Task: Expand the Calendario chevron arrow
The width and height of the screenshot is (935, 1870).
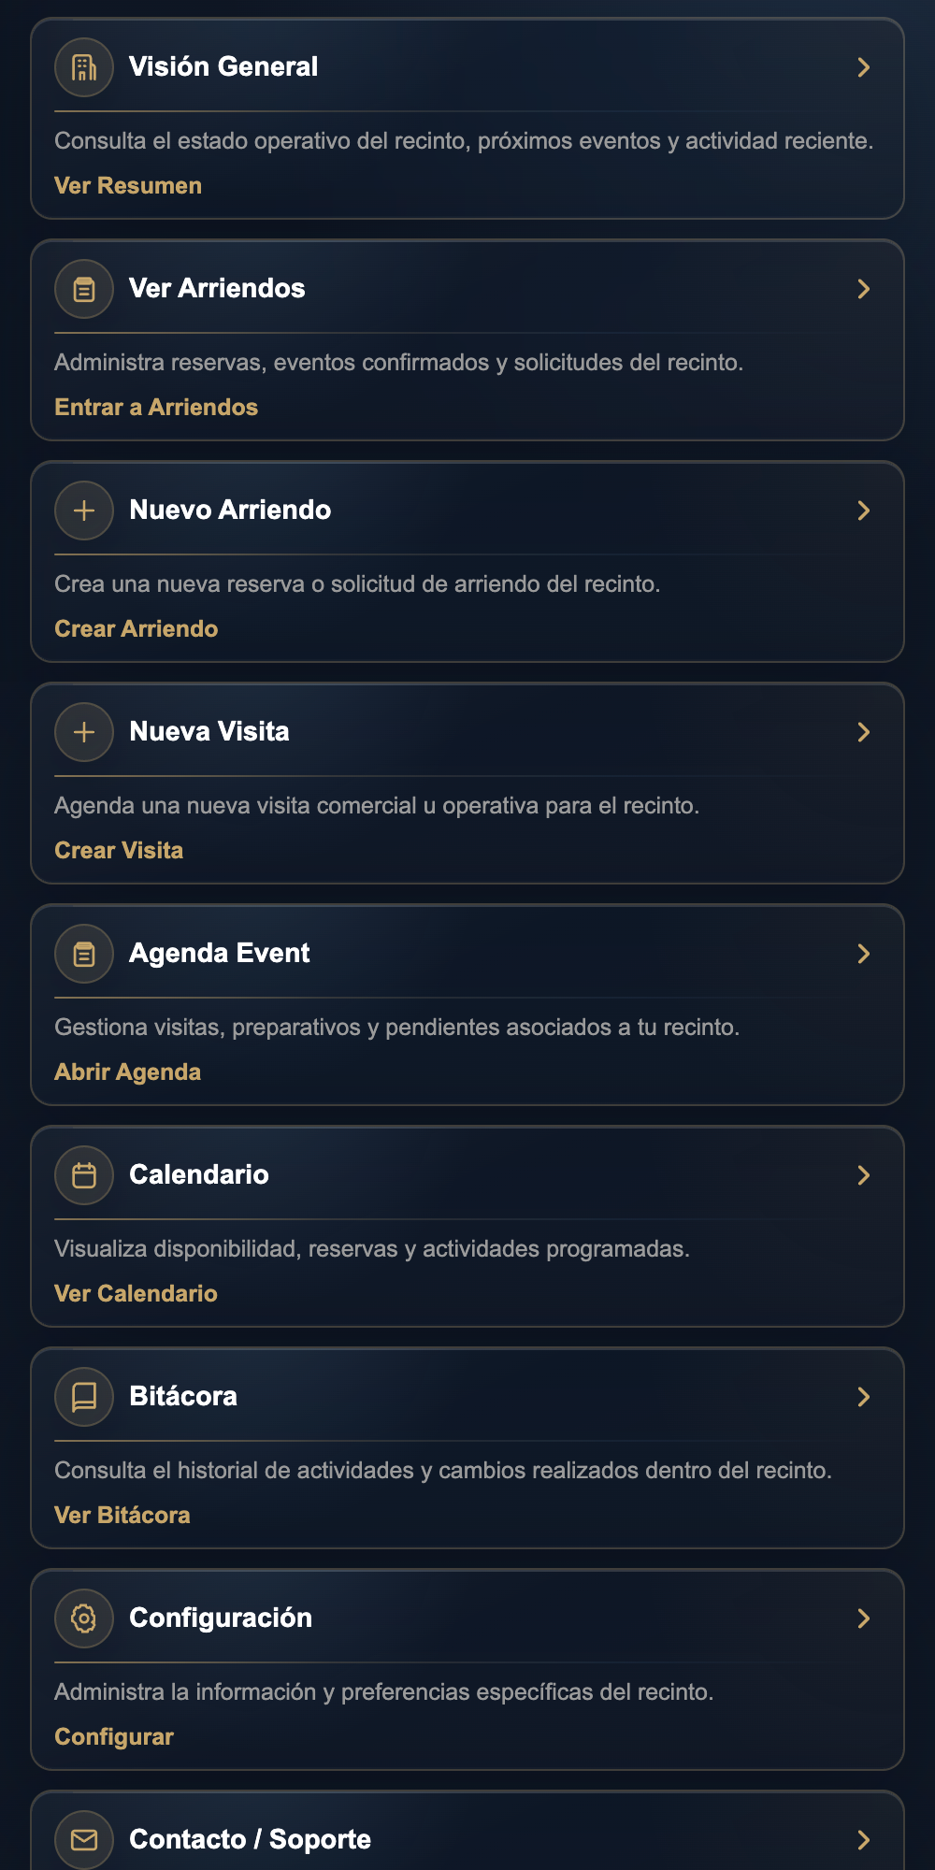Action: click(x=864, y=1175)
